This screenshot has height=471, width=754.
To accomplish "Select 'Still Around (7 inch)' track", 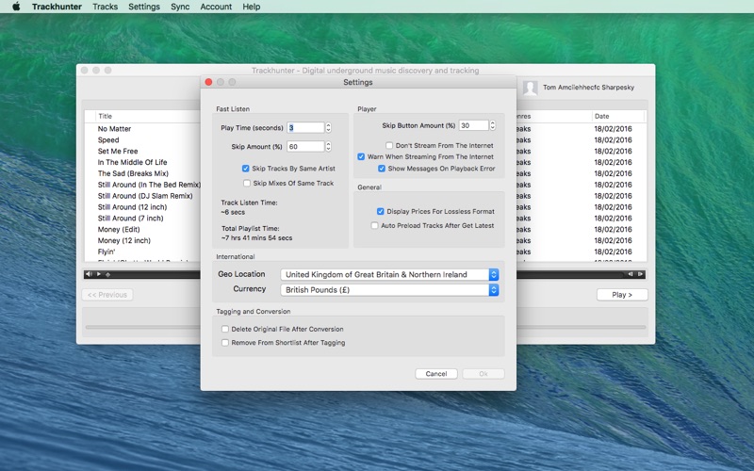I will click(130, 219).
